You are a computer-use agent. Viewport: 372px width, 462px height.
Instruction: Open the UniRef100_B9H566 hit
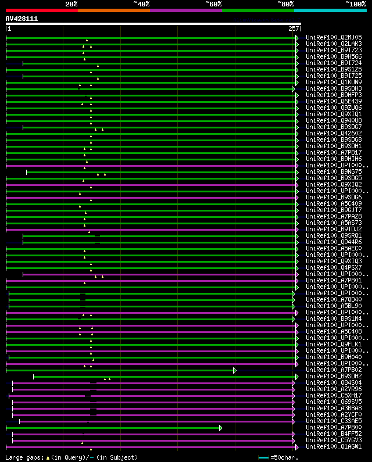pos(334,56)
